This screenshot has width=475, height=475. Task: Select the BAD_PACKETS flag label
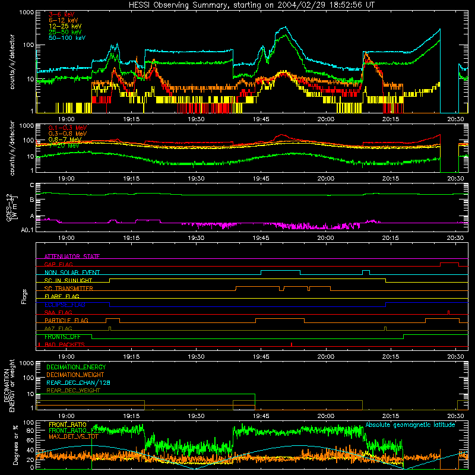[65, 344]
